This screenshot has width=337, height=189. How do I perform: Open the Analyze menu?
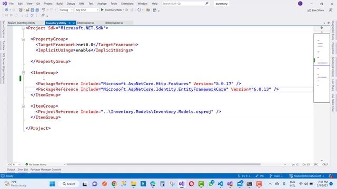pyautogui.click(x=102, y=4)
